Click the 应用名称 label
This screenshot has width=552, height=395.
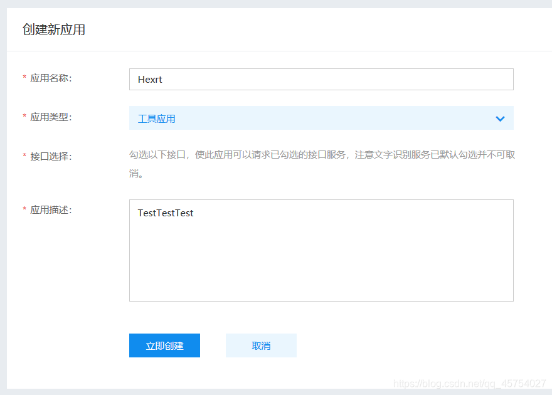tap(51, 78)
